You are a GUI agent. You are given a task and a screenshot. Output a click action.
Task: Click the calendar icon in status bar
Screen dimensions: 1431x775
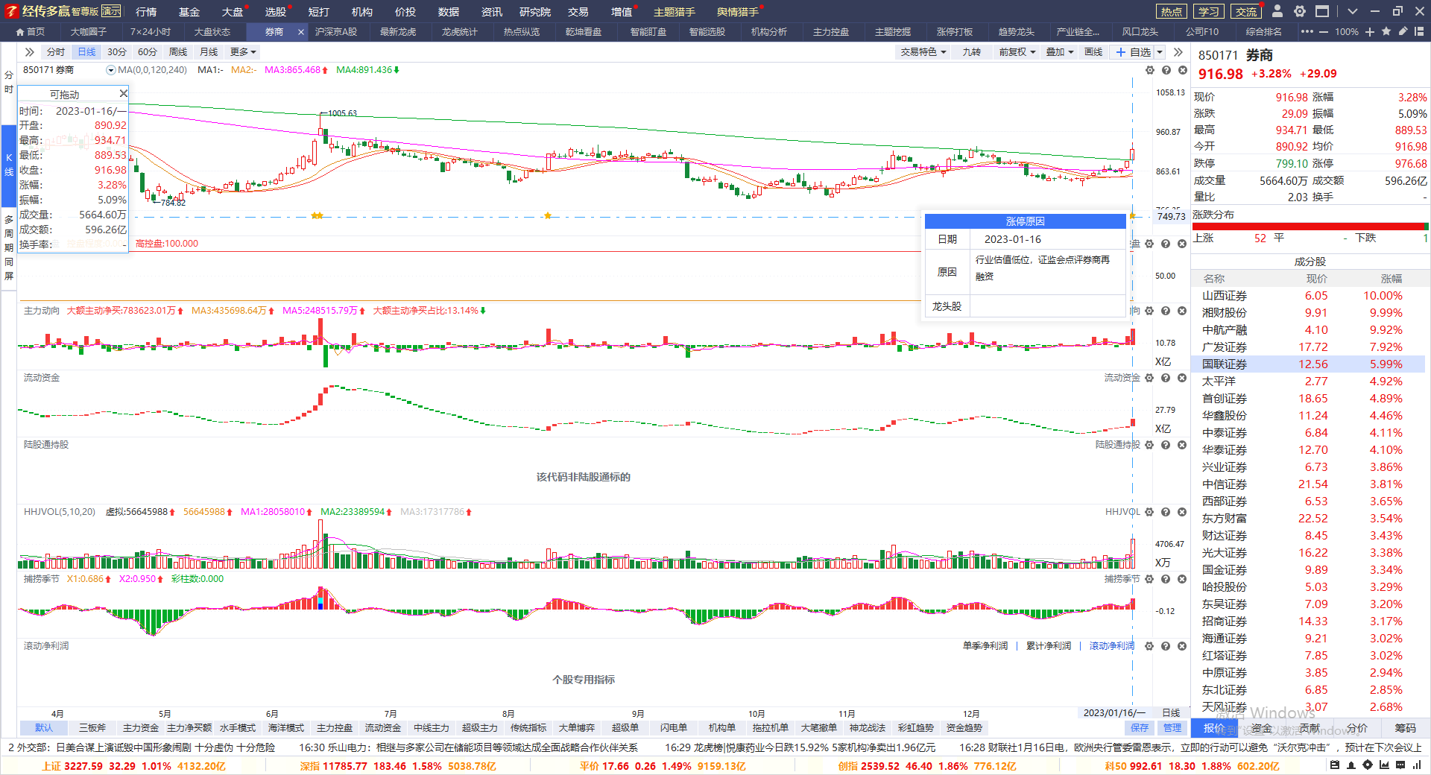pos(1335,765)
